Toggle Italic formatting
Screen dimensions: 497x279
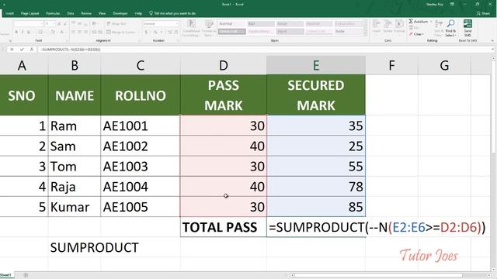pyautogui.click(x=23, y=32)
